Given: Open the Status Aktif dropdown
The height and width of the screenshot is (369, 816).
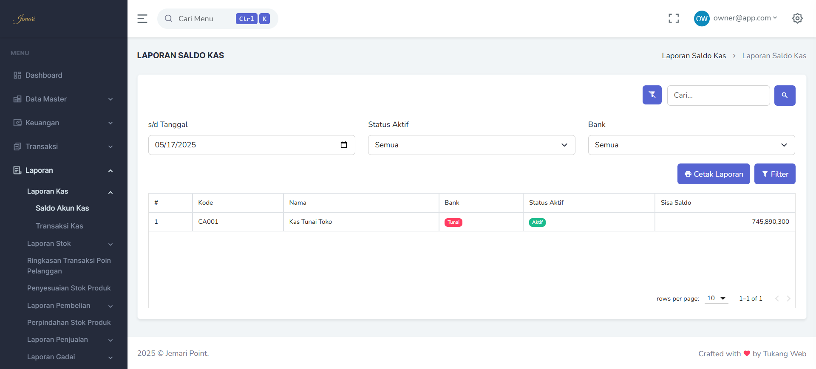Looking at the screenshot, I should coord(471,145).
